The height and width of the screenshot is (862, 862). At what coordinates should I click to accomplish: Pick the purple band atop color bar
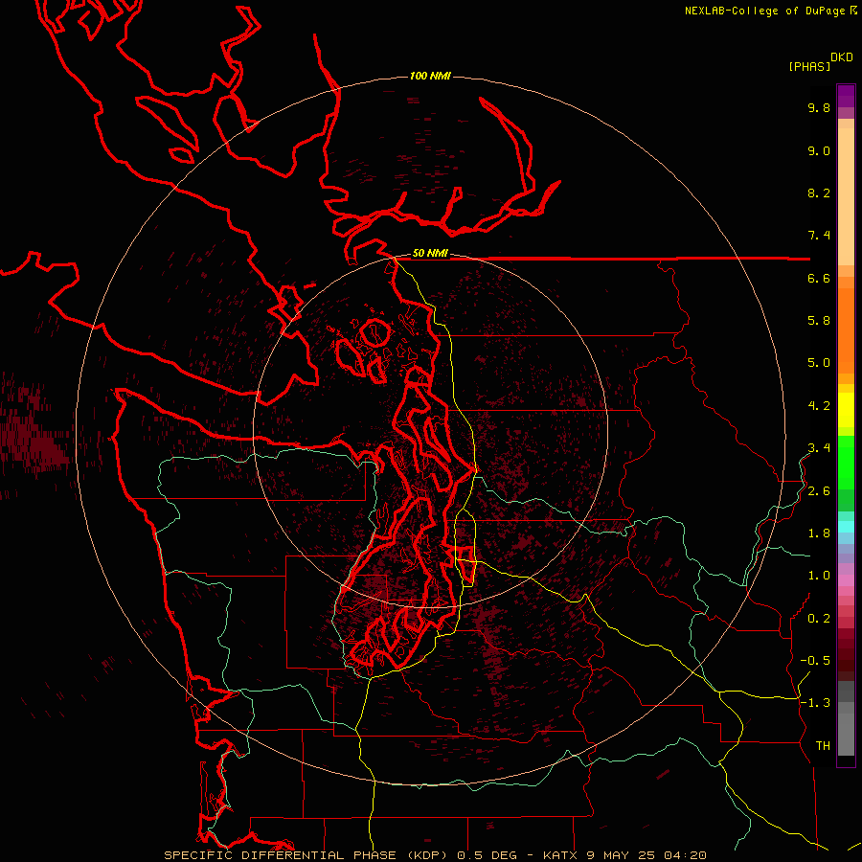click(846, 96)
